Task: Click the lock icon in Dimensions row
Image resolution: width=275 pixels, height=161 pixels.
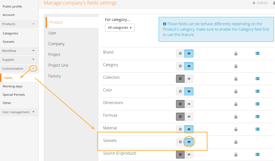Action: 236,104
